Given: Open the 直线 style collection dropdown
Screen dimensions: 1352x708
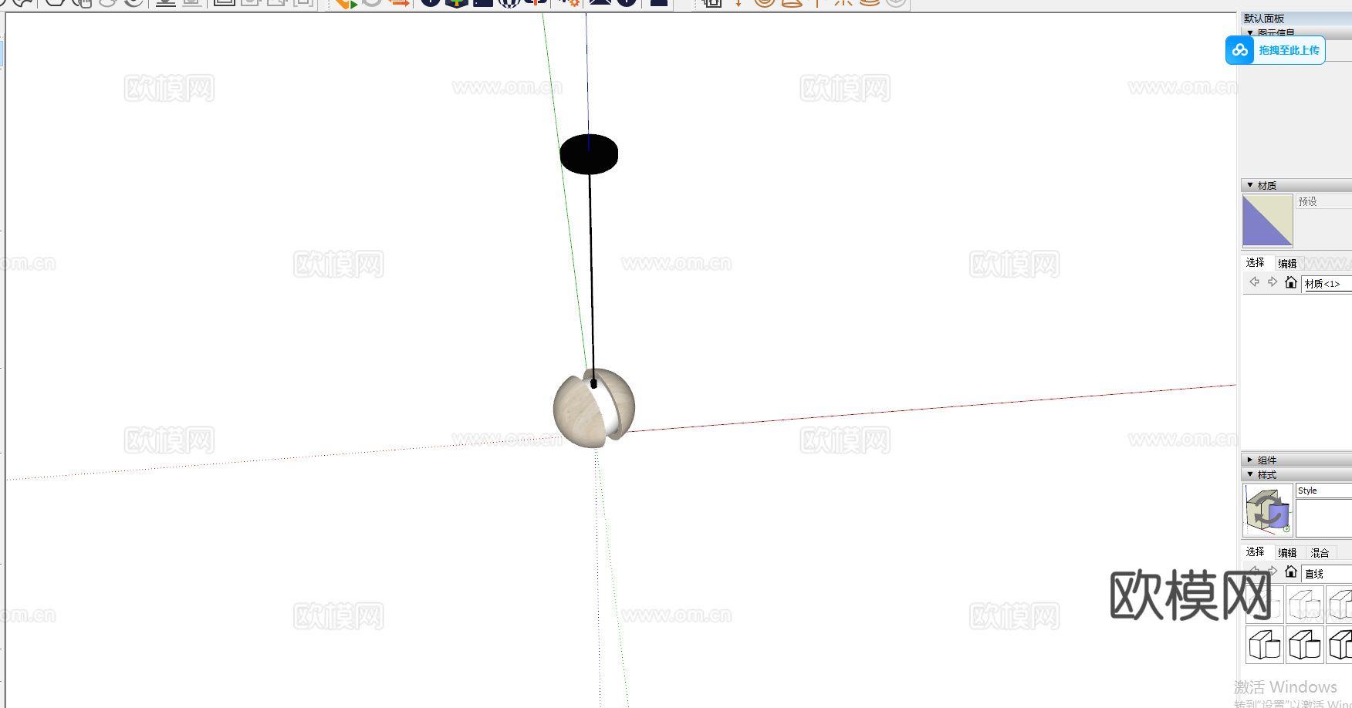Looking at the screenshot, I should click(1327, 573).
